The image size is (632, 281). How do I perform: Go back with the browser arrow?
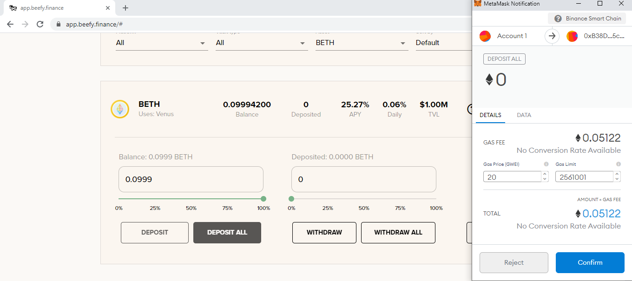tap(10, 24)
